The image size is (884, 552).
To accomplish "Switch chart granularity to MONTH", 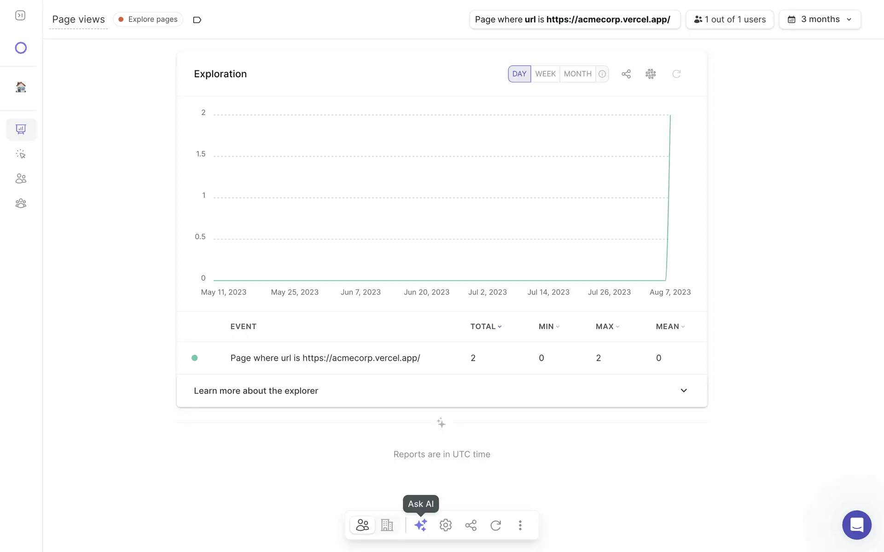I will tap(577, 74).
